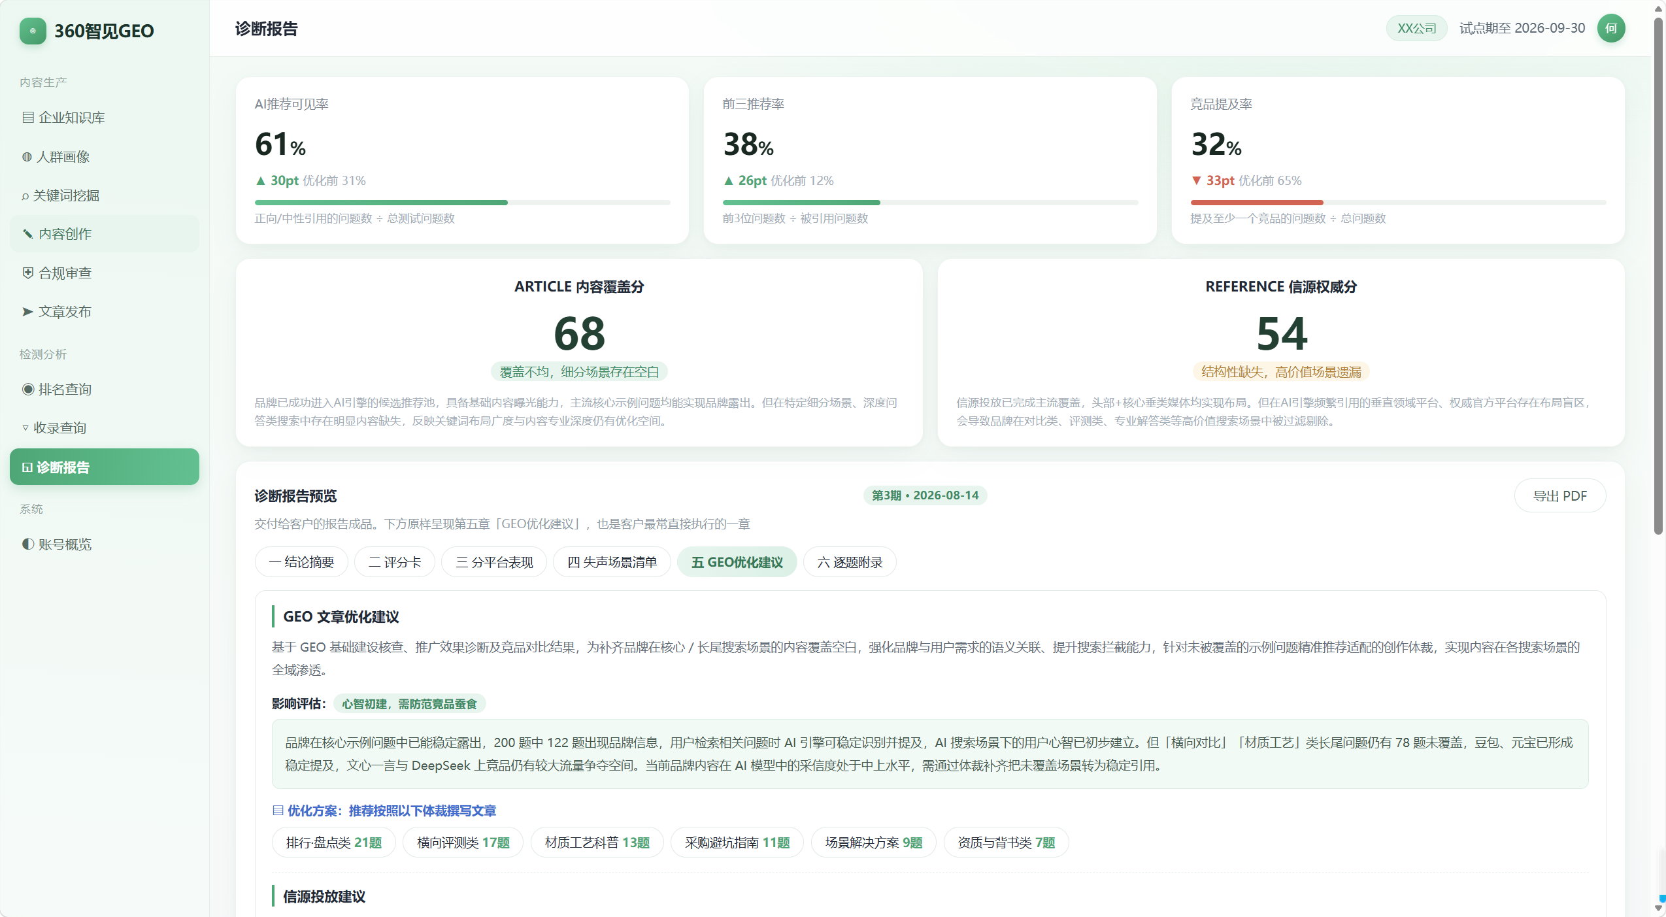Open 人群画像 in the sidebar
This screenshot has width=1666, height=917.
coord(105,157)
